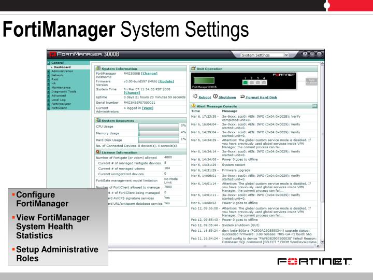Click the 'System restart' alert message

coord(233,165)
